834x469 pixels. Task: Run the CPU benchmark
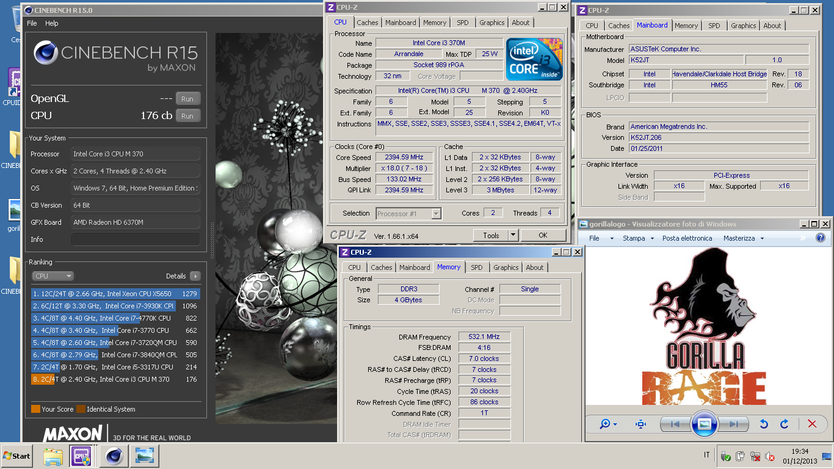187,115
